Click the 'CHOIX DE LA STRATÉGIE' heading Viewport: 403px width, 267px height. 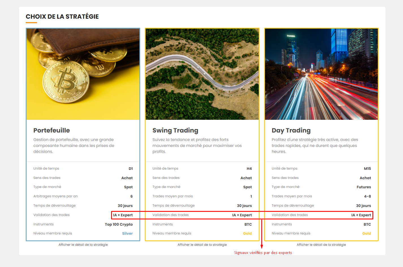point(62,16)
